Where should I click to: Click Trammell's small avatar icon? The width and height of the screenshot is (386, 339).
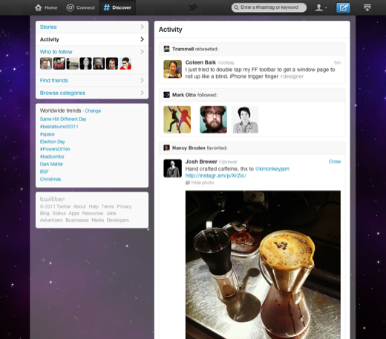[x=166, y=49]
